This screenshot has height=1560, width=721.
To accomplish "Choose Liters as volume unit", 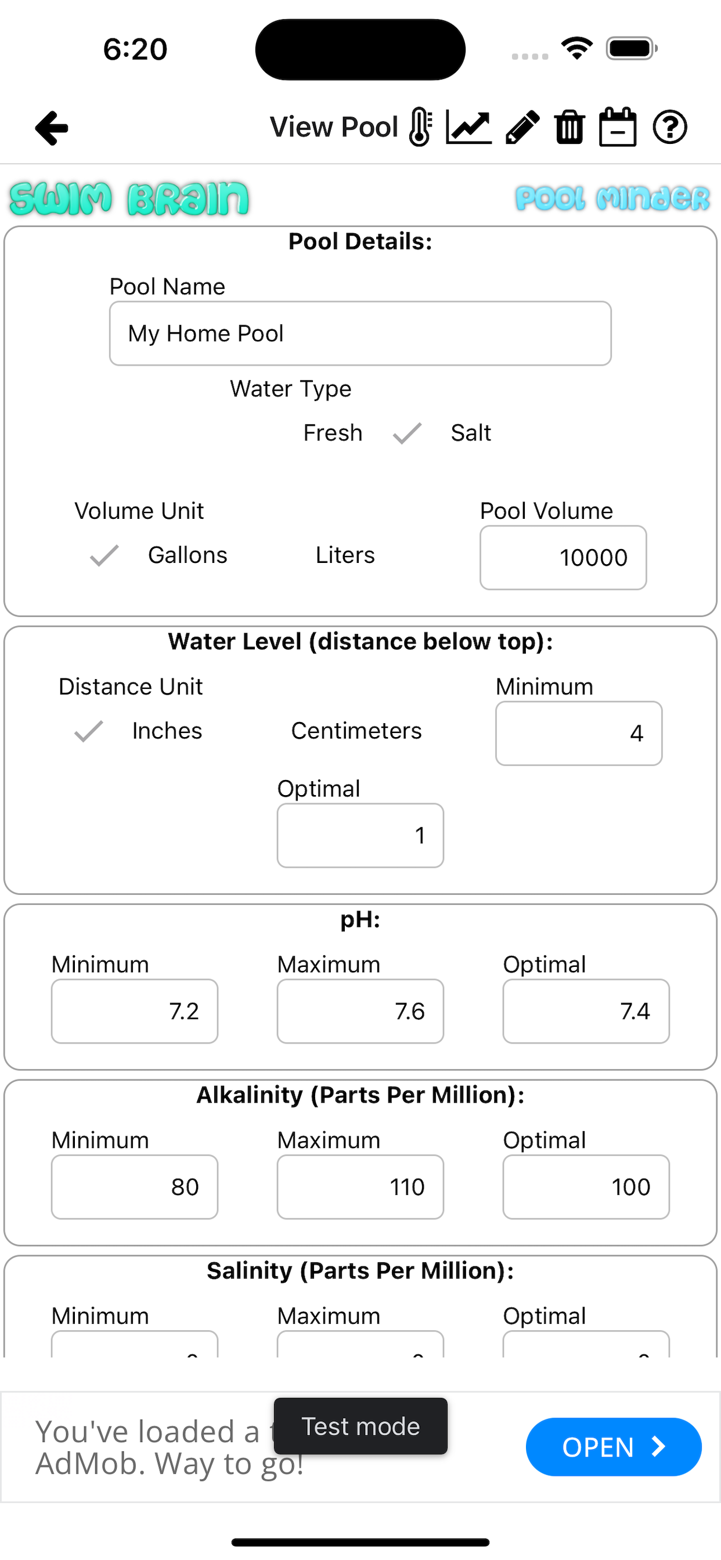I will [x=345, y=555].
